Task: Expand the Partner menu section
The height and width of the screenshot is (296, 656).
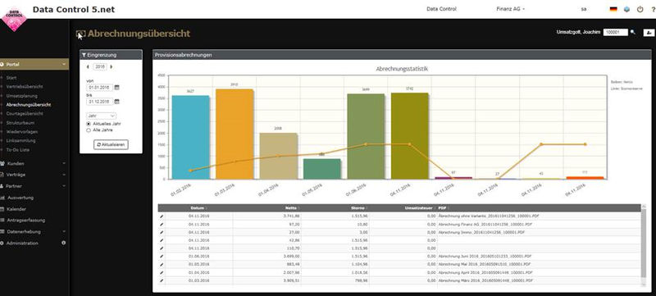Action: tap(34, 186)
